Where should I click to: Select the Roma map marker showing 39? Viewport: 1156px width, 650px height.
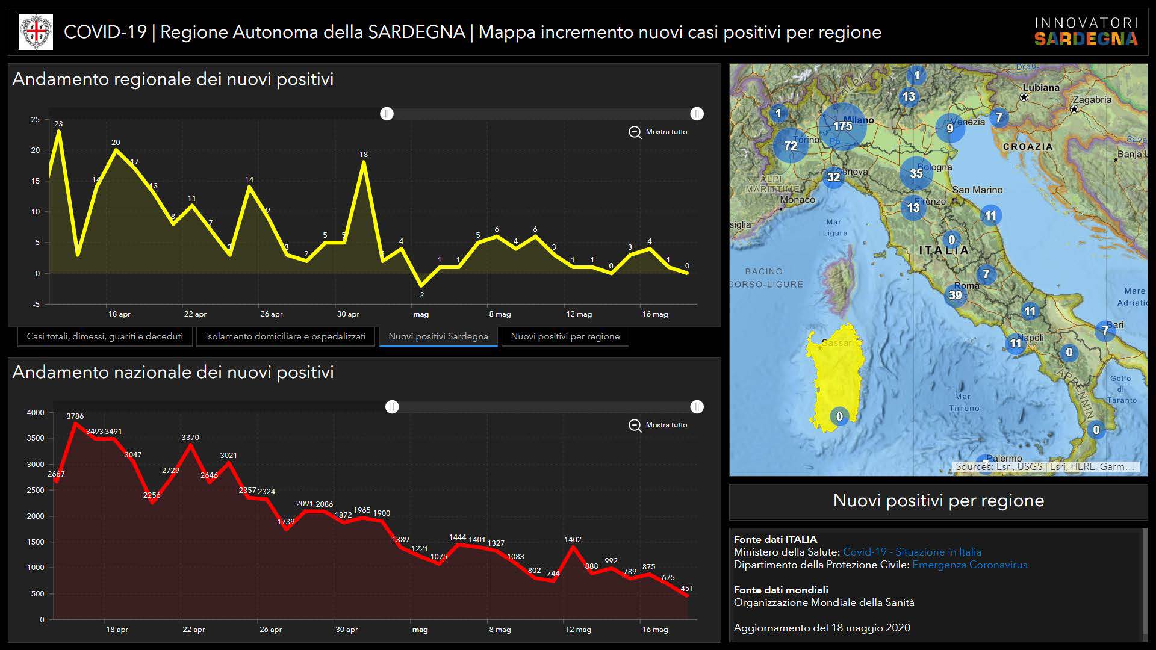[x=955, y=295]
